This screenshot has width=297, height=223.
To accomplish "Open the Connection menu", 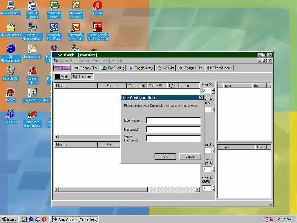I will 67,60.
